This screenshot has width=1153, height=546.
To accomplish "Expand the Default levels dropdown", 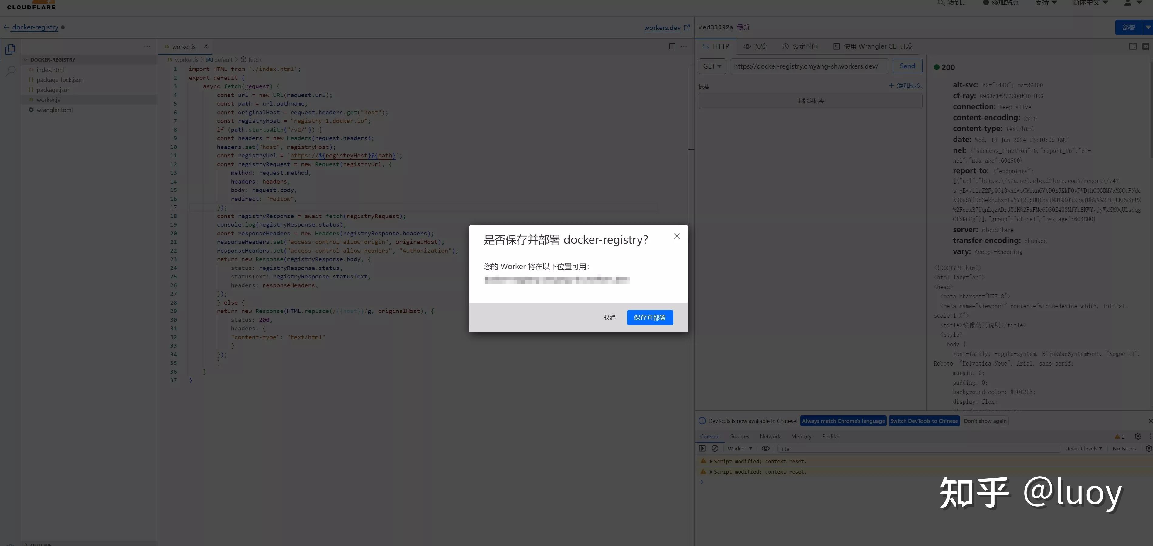I will tap(1083, 449).
